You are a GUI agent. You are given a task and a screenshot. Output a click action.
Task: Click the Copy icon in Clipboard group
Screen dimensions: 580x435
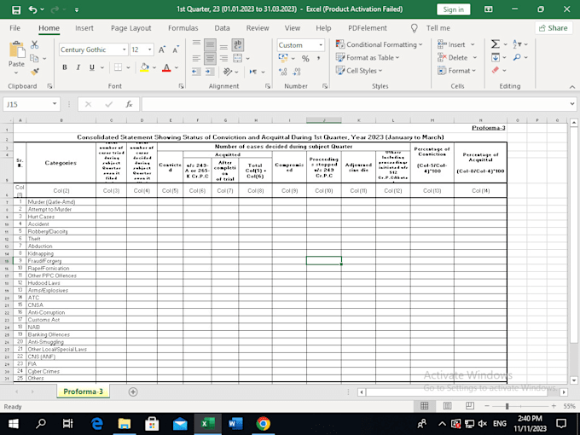(34, 58)
